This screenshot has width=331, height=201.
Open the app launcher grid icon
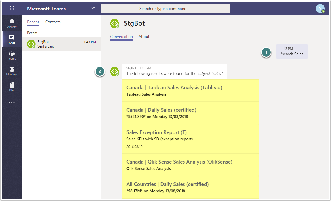click(x=12, y=8)
